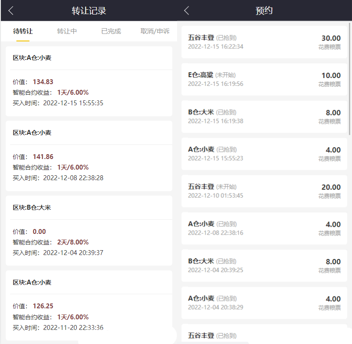Open the 已完成 tab
The height and width of the screenshot is (344, 352).
[x=111, y=31]
